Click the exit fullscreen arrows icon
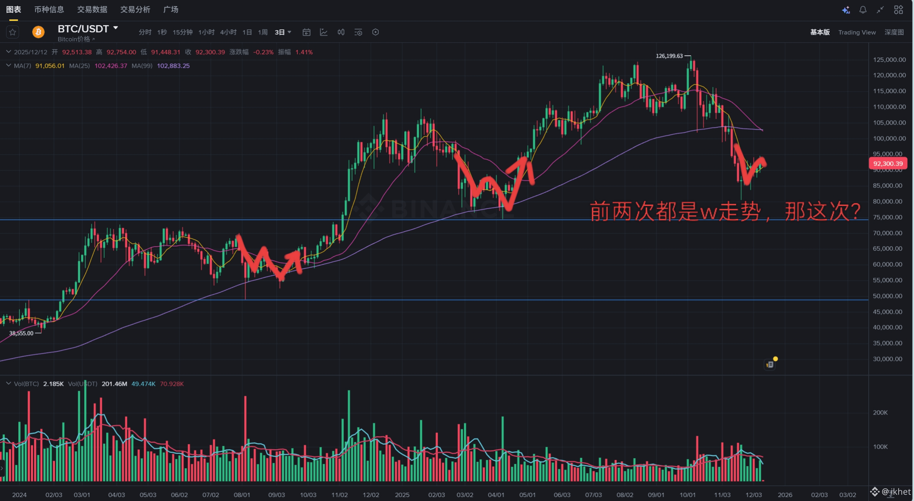Viewport: 914px width, 501px height. point(880,10)
